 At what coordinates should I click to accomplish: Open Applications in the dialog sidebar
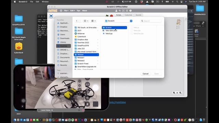63,23
